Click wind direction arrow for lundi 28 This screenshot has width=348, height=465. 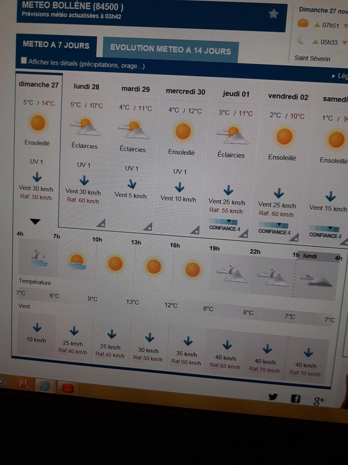tap(84, 180)
